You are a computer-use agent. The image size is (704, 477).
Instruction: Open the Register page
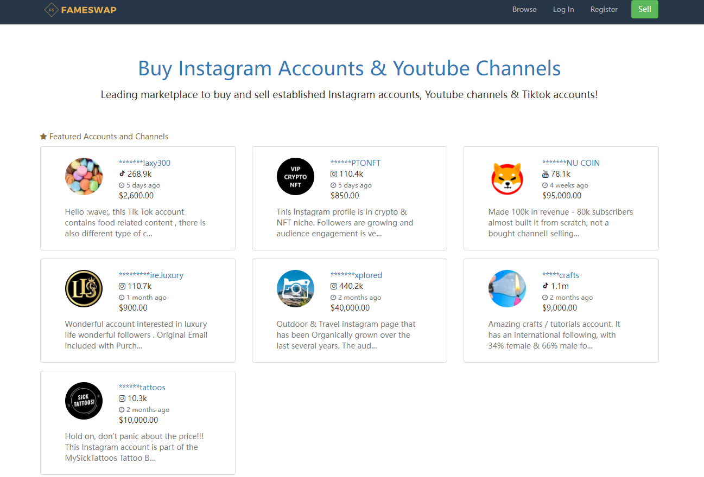point(604,9)
